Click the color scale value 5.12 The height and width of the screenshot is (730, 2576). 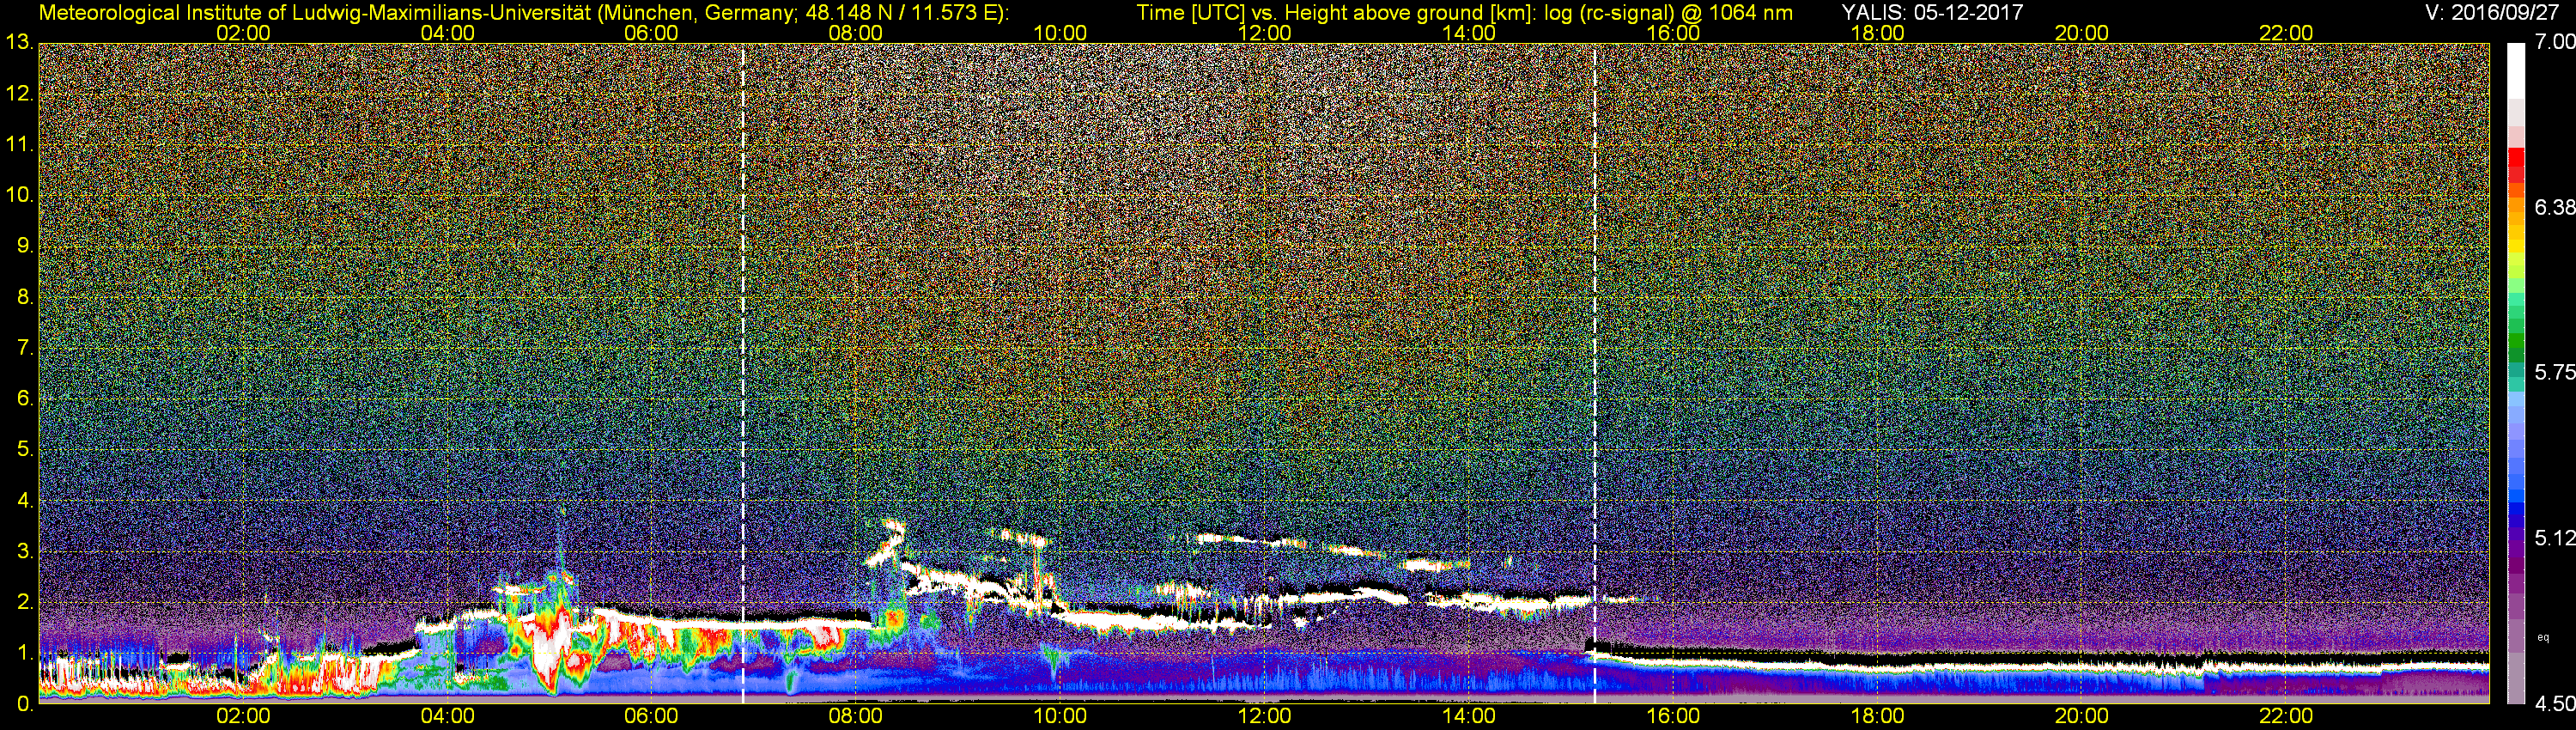(2554, 538)
